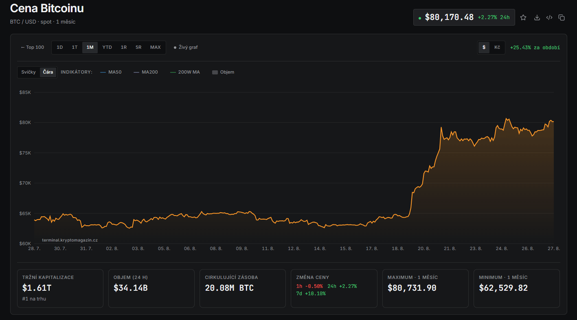Viewport: 577px width, 320px height.
Task: Click the ZMĚNA CENY card title
Action: pyautogui.click(x=312, y=277)
